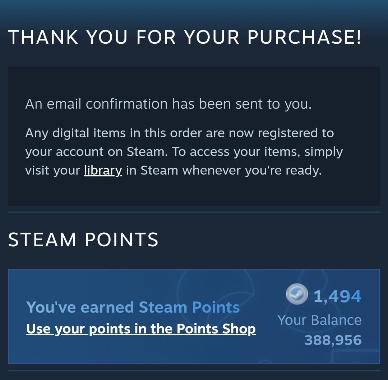The width and height of the screenshot is (388, 380).
Task: Click the STEAM POINTS section heading
Action: pos(83,239)
